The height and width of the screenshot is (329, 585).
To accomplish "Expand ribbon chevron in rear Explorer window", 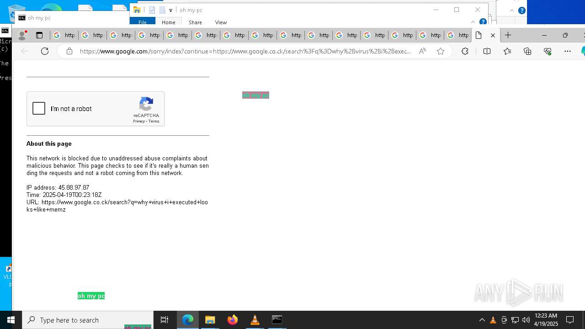I will [x=512, y=11].
